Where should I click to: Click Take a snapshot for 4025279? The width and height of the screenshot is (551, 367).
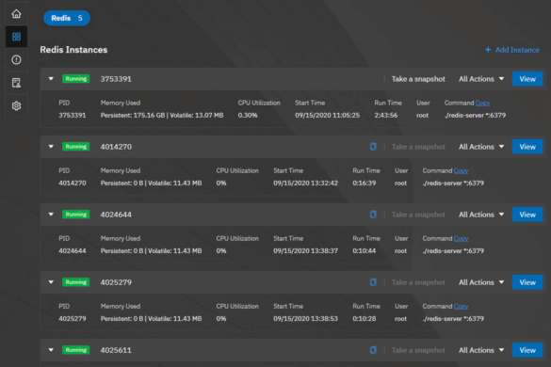coord(418,282)
